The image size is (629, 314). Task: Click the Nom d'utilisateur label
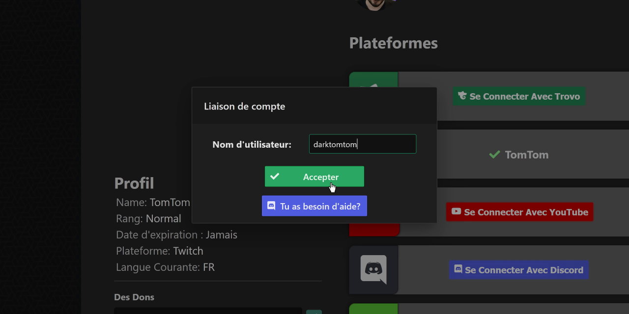252,145
